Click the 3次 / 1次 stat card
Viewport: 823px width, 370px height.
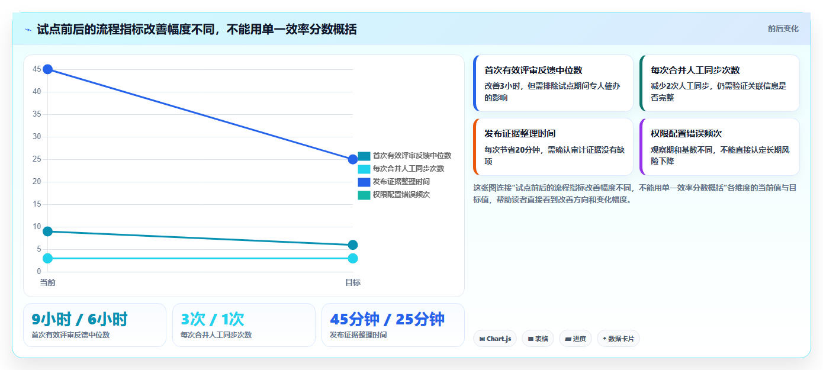click(244, 325)
